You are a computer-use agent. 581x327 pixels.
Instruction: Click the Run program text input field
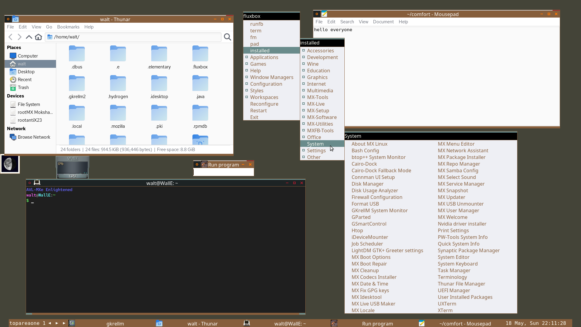pos(223,172)
